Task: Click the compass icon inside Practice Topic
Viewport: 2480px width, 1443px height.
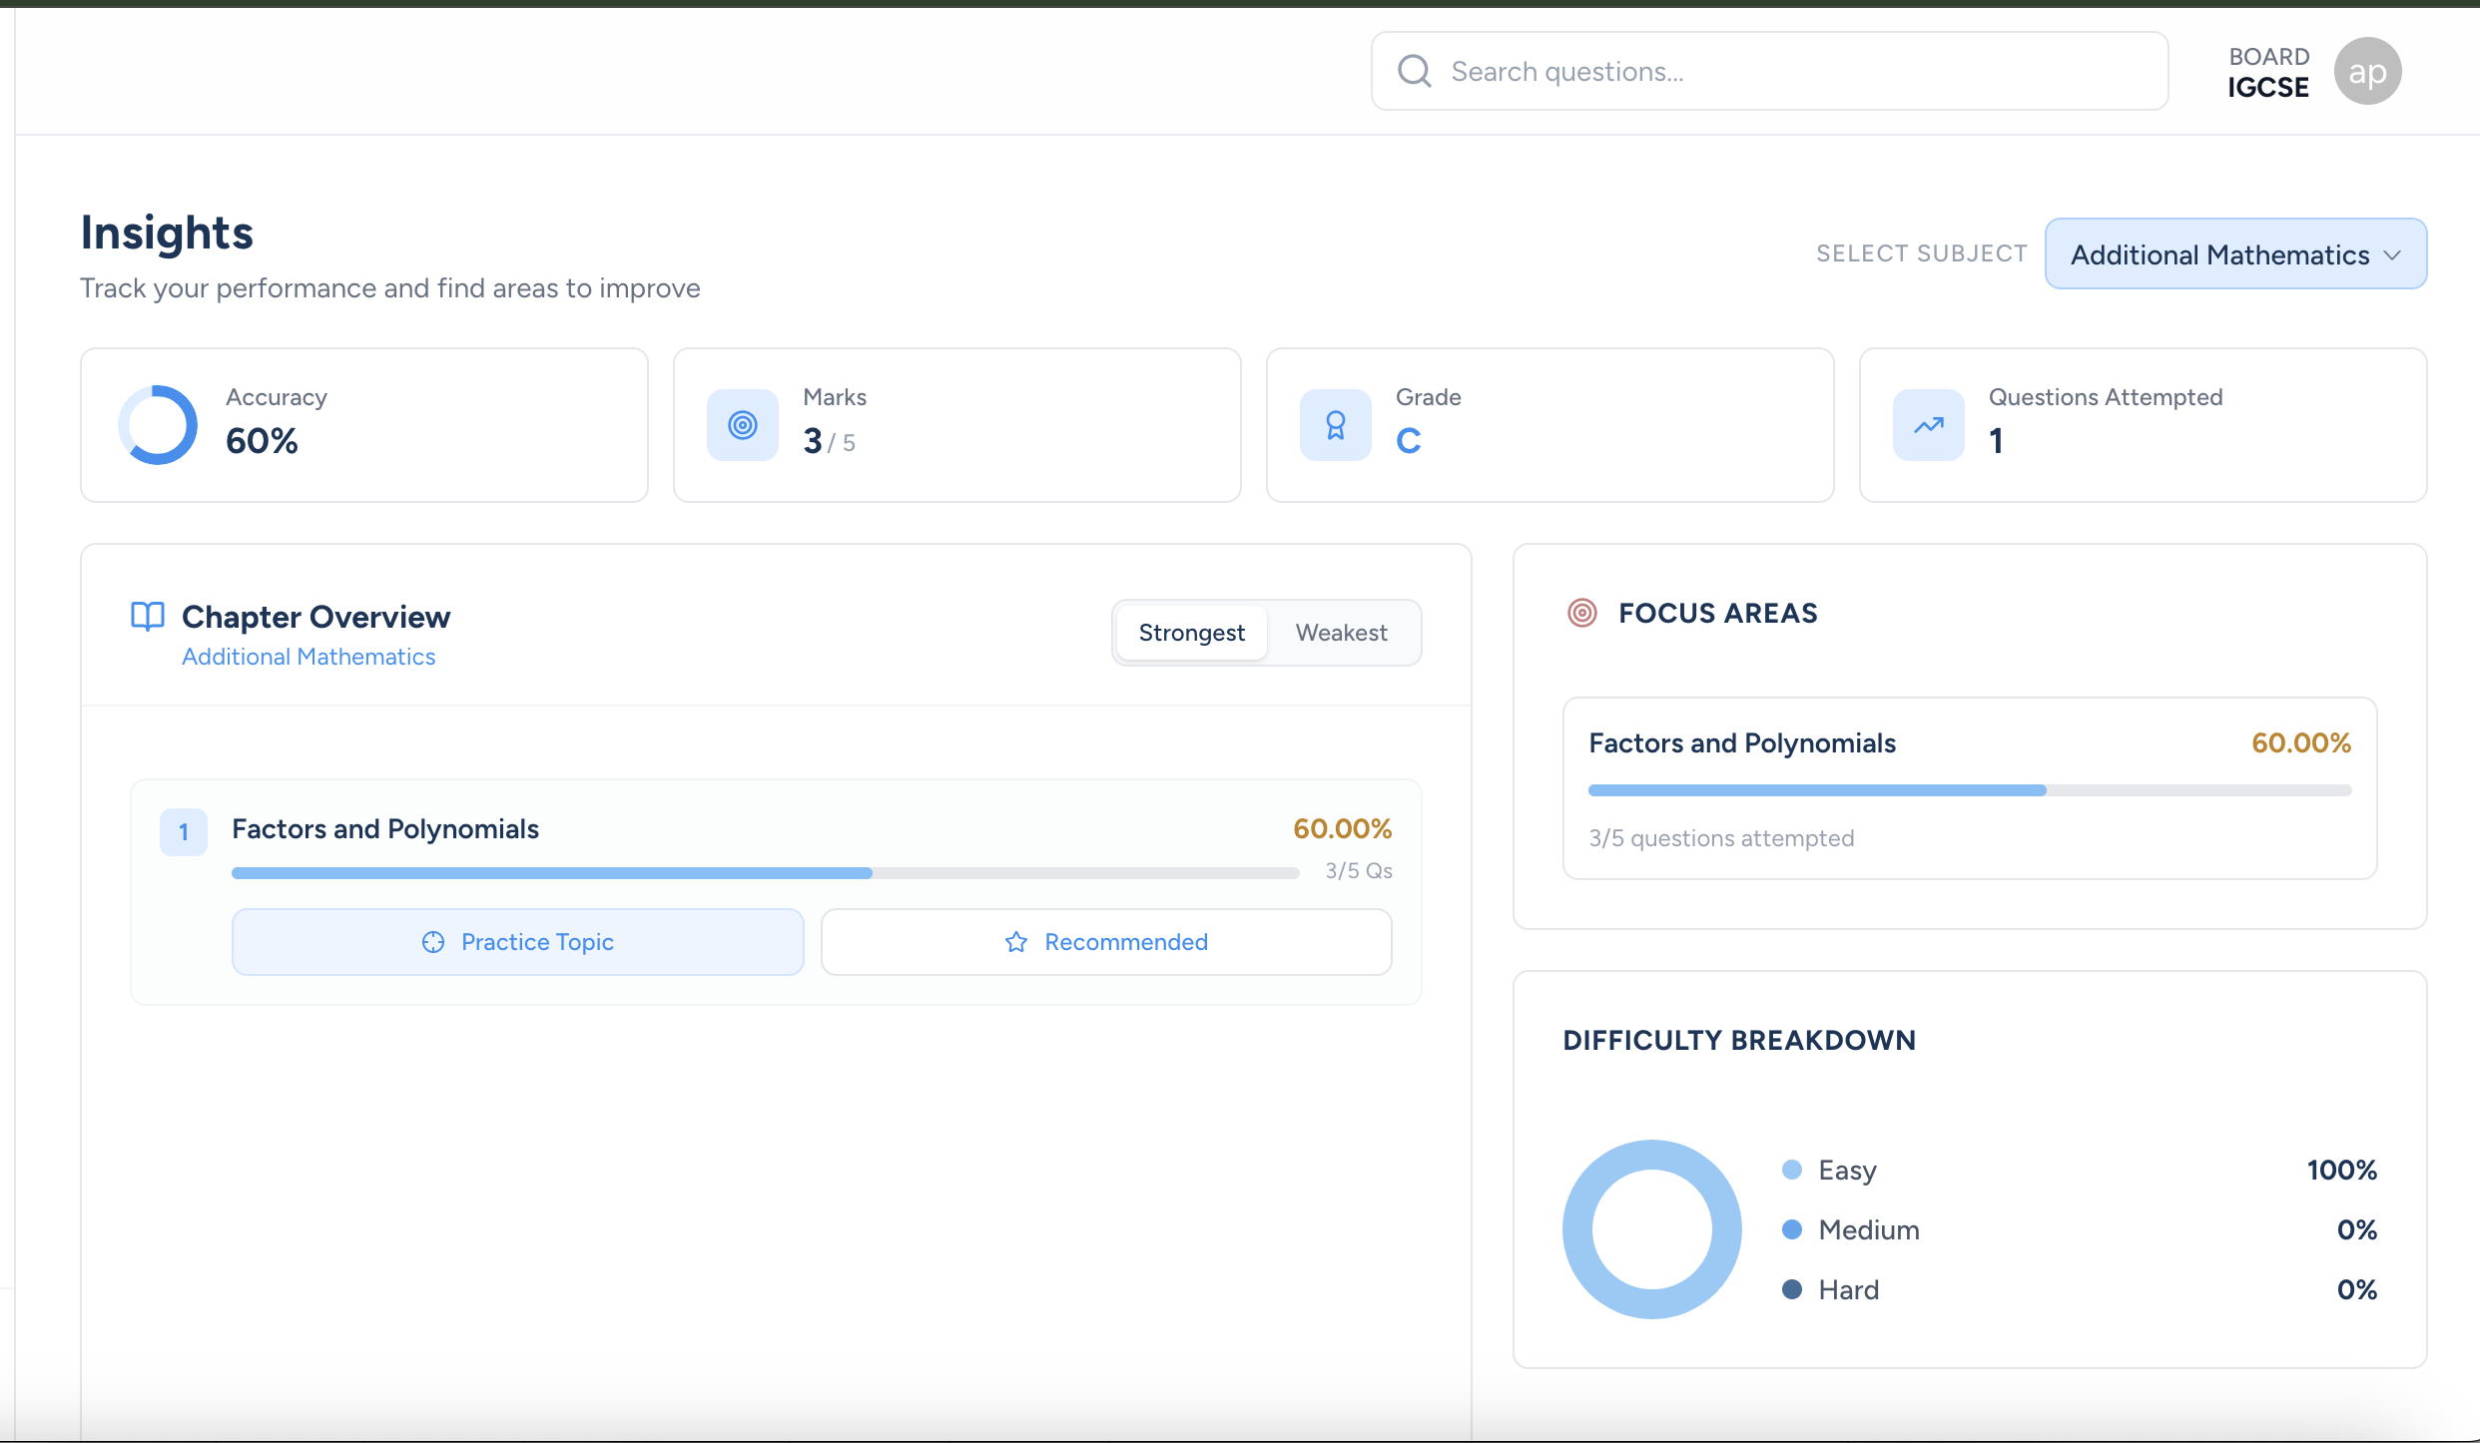Action: pyautogui.click(x=433, y=942)
